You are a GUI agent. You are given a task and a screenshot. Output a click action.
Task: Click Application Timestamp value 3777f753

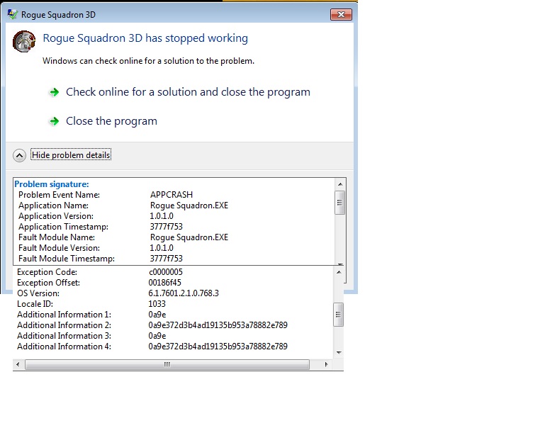pyautogui.click(x=166, y=227)
